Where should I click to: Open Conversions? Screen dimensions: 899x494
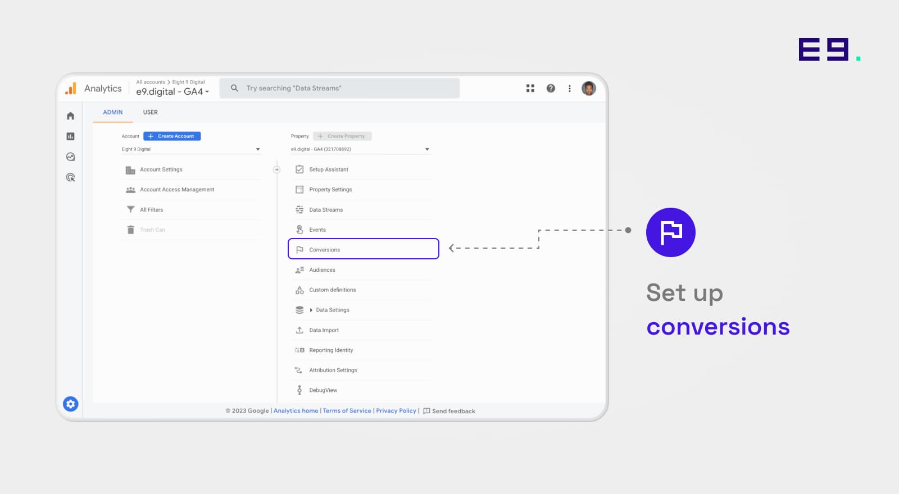pos(363,249)
